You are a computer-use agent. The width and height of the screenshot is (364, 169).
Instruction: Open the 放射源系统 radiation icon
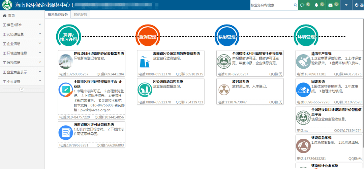(x=224, y=89)
